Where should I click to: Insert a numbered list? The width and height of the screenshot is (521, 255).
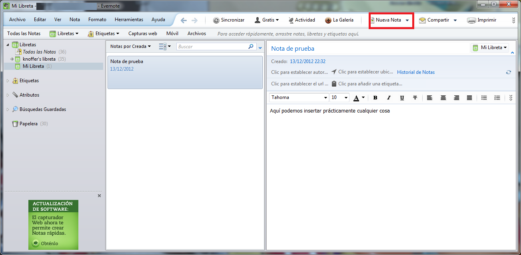pyautogui.click(x=497, y=98)
